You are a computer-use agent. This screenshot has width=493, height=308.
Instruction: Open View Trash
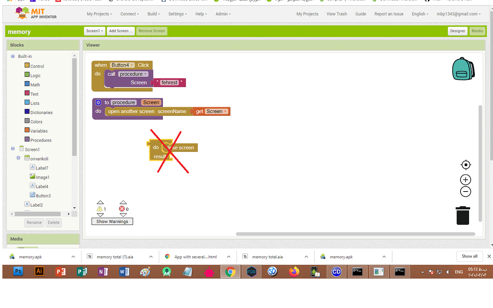[x=337, y=14]
